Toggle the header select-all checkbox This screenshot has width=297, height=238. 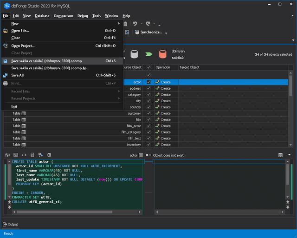[148, 67]
